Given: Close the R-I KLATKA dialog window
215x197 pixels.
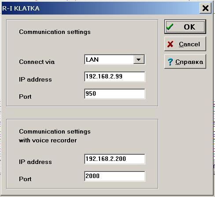Looking at the screenshot, I should (x=205, y=8).
